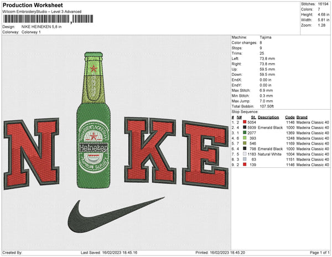Click thread code 1169 in row 5

[290, 143]
